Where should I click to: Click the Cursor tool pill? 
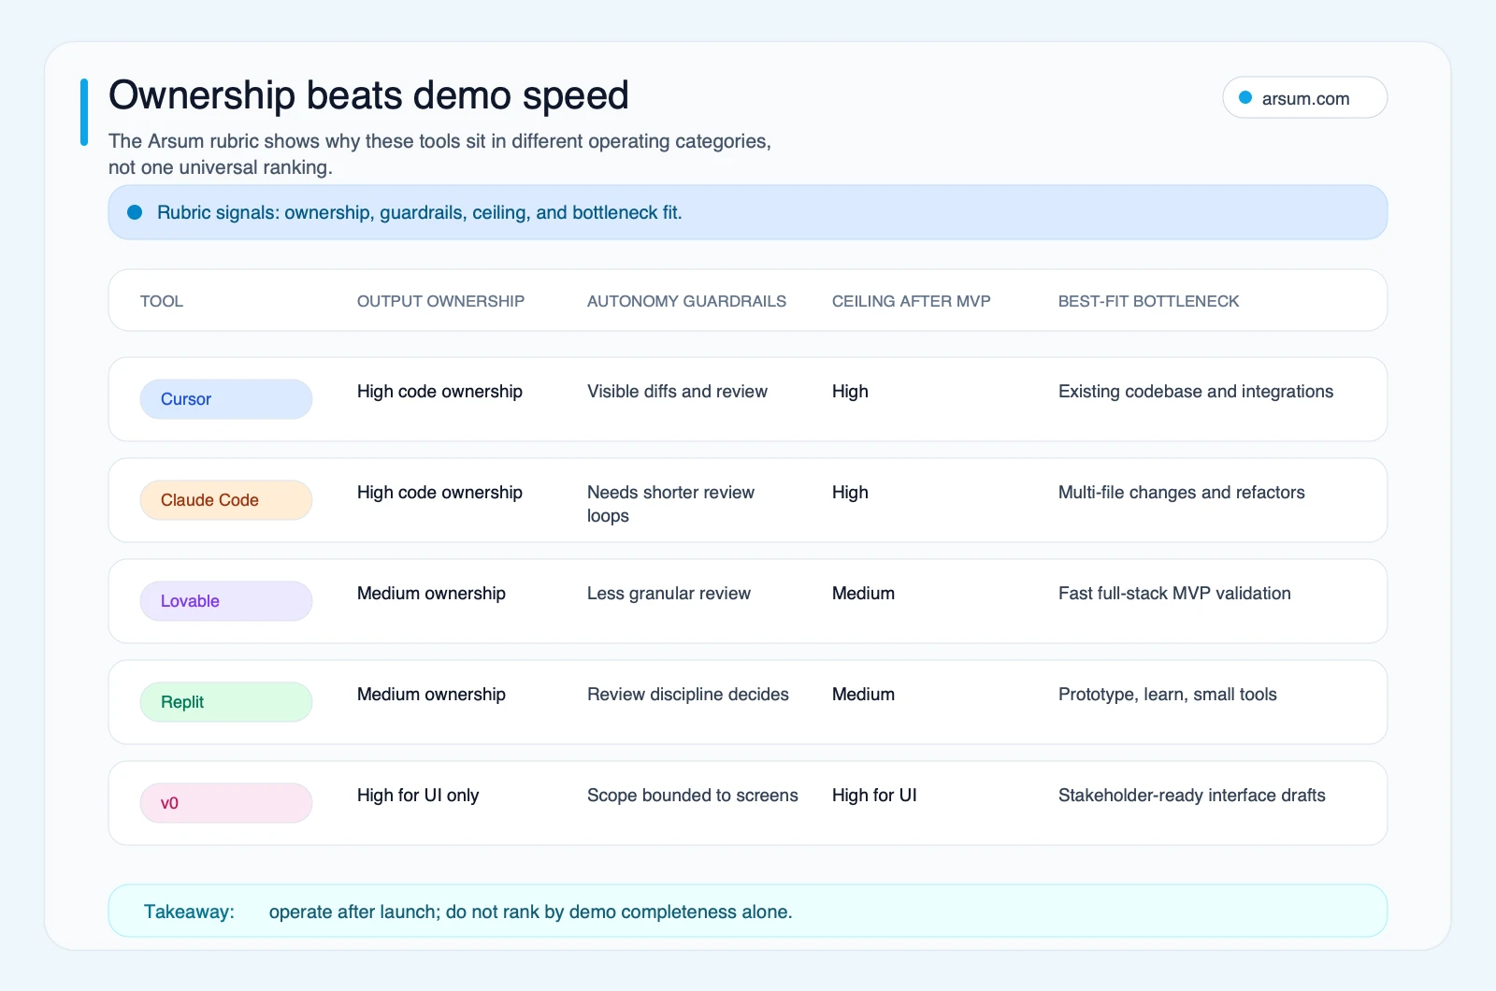click(226, 399)
